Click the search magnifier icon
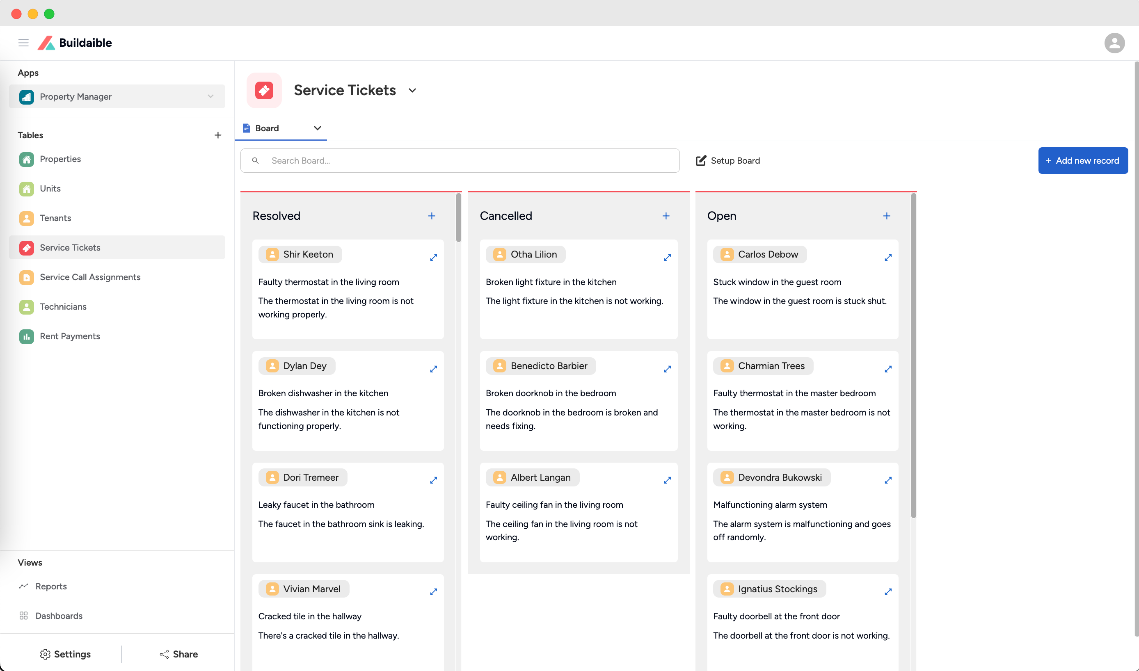 click(x=256, y=160)
